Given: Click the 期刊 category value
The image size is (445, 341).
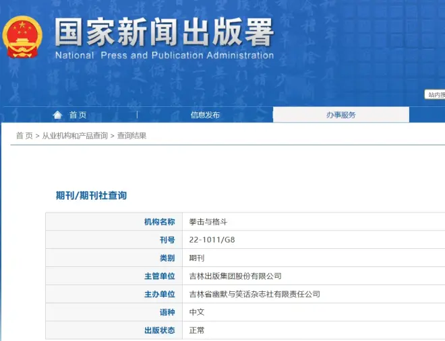Looking at the screenshot, I should point(196,258).
